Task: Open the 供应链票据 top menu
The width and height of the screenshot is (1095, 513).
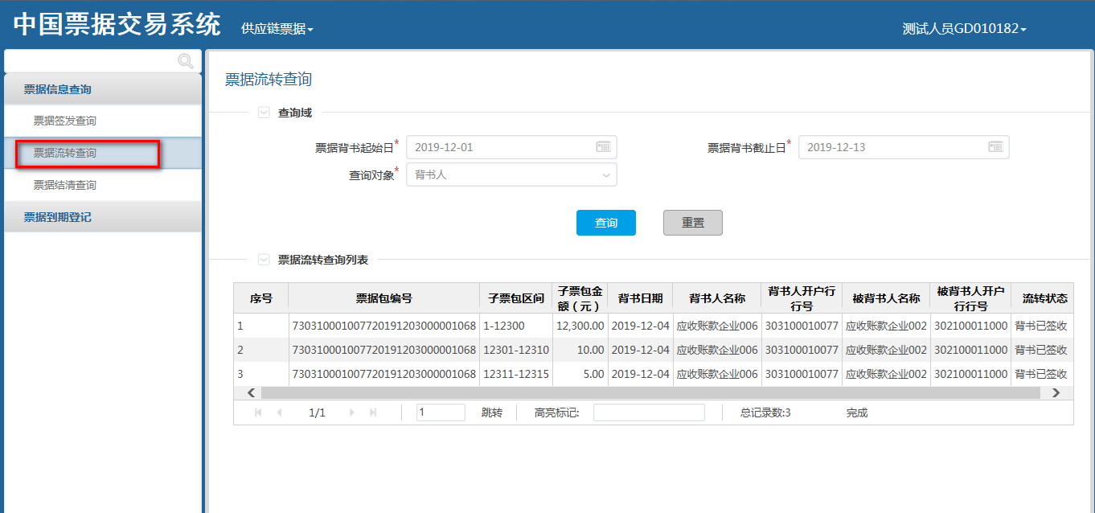Action: coord(277,29)
